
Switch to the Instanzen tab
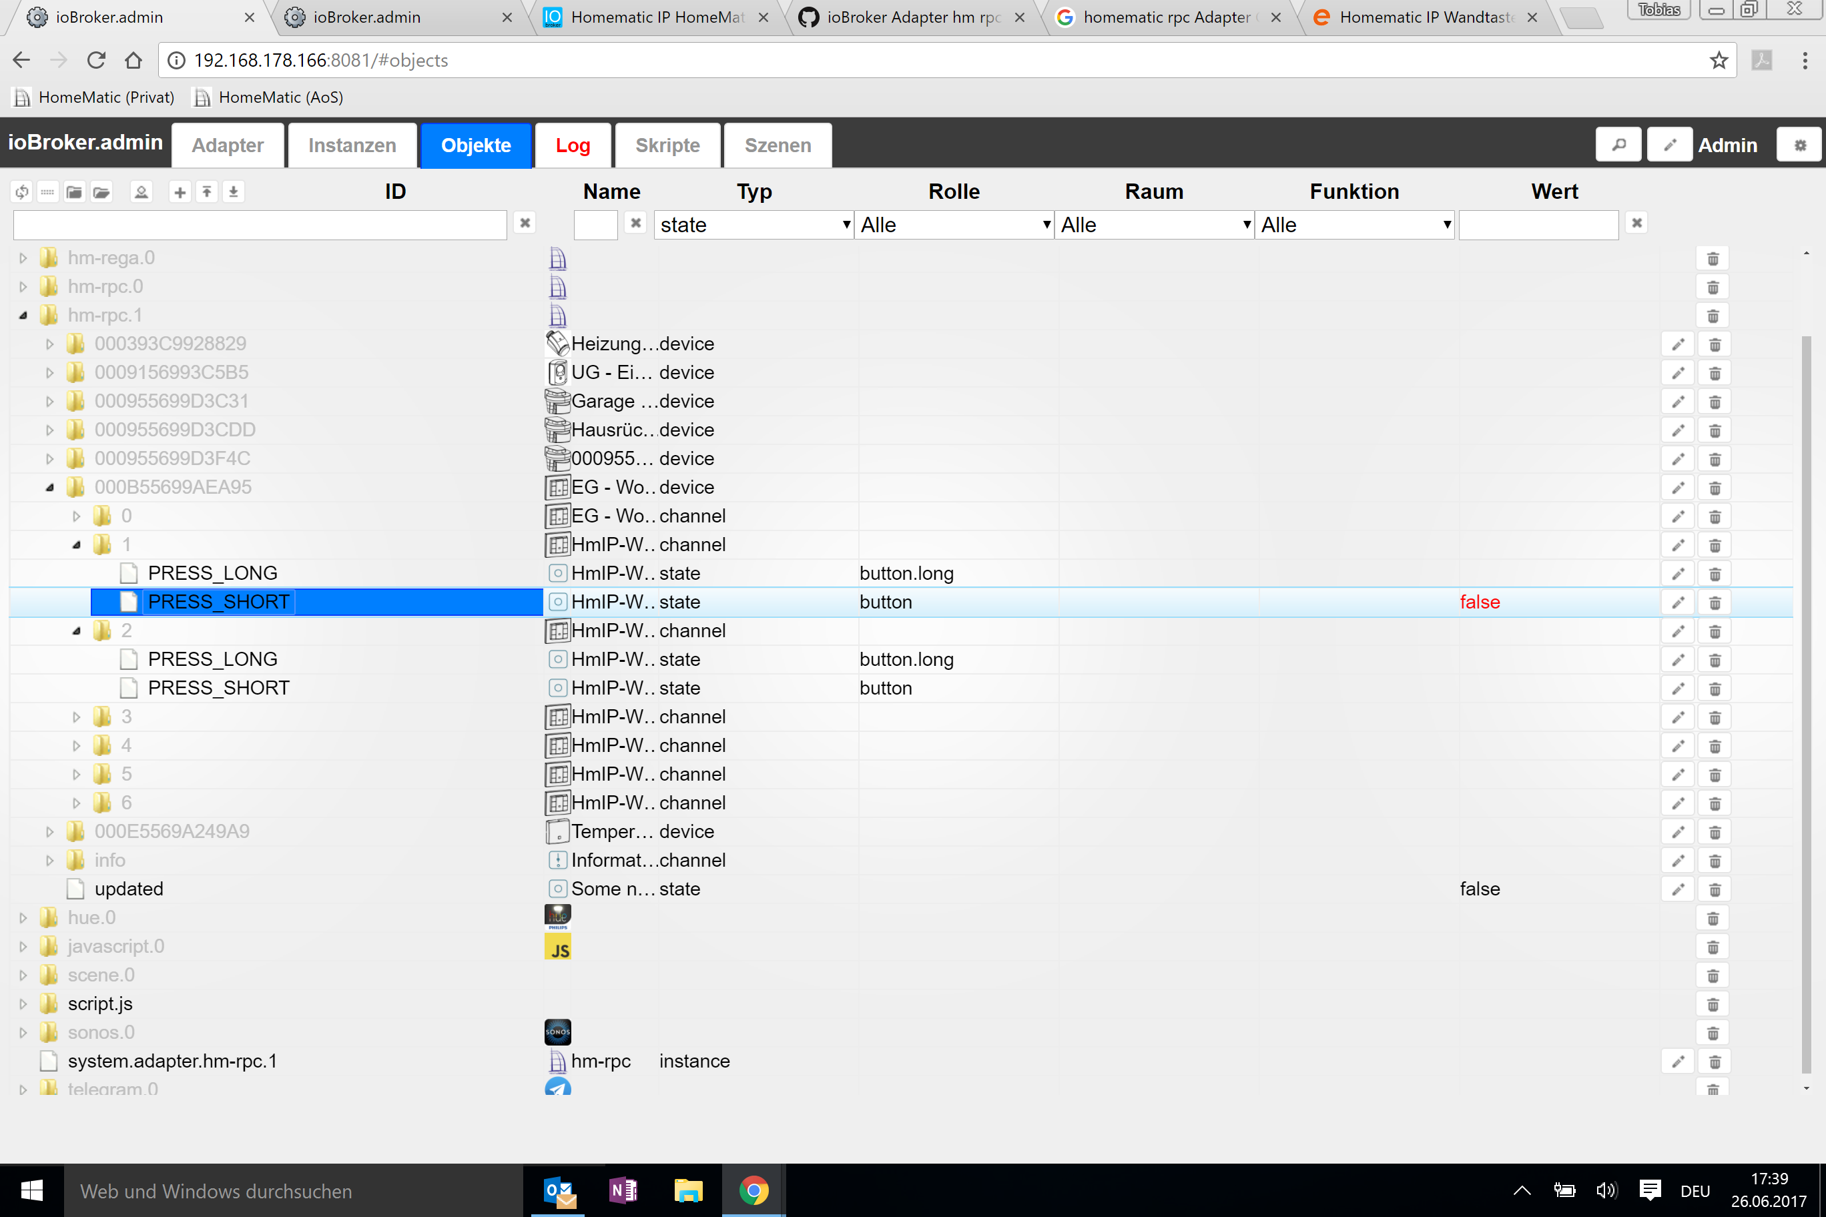click(352, 145)
